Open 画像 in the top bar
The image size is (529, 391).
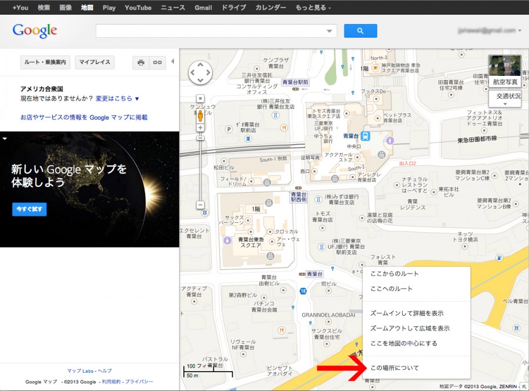point(65,8)
